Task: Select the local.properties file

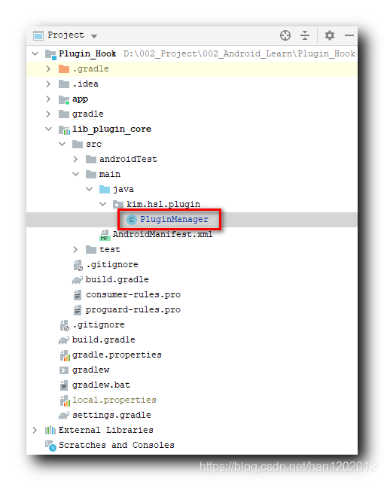Action: tap(114, 400)
